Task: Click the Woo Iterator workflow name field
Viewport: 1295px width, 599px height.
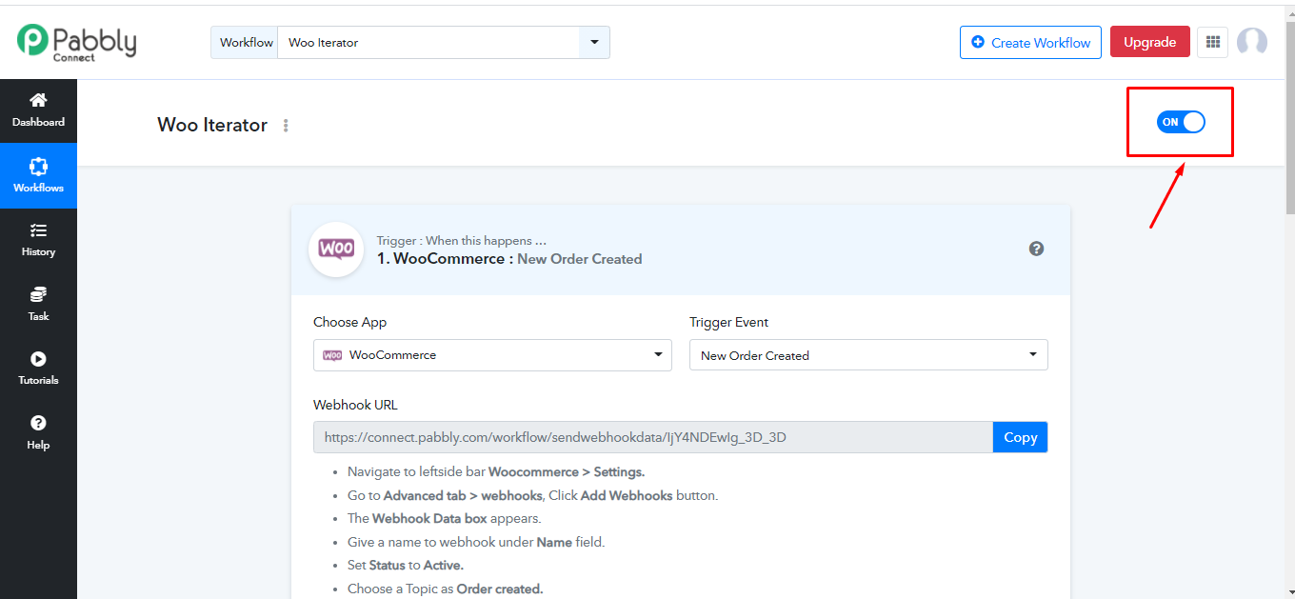Action: click(428, 42)
